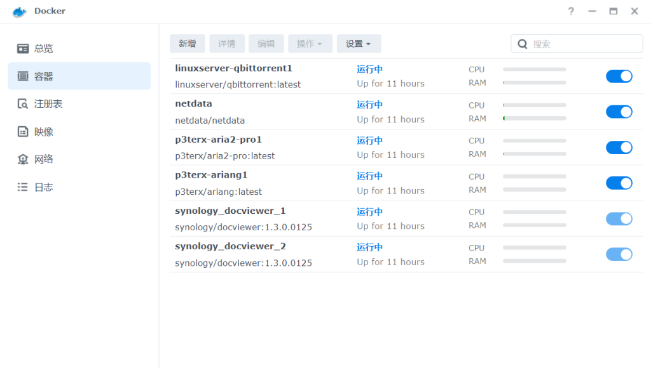Go to 映像 image sidebar icon

point(23,132)
